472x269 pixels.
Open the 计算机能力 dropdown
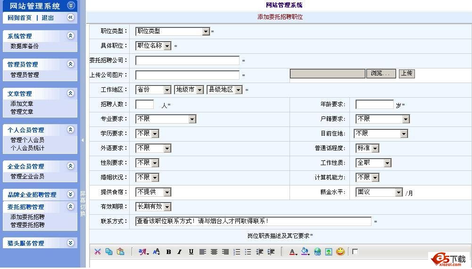pos(367,177)
